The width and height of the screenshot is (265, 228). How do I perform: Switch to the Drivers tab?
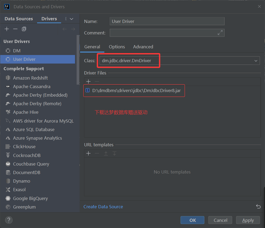pos(49,19)
